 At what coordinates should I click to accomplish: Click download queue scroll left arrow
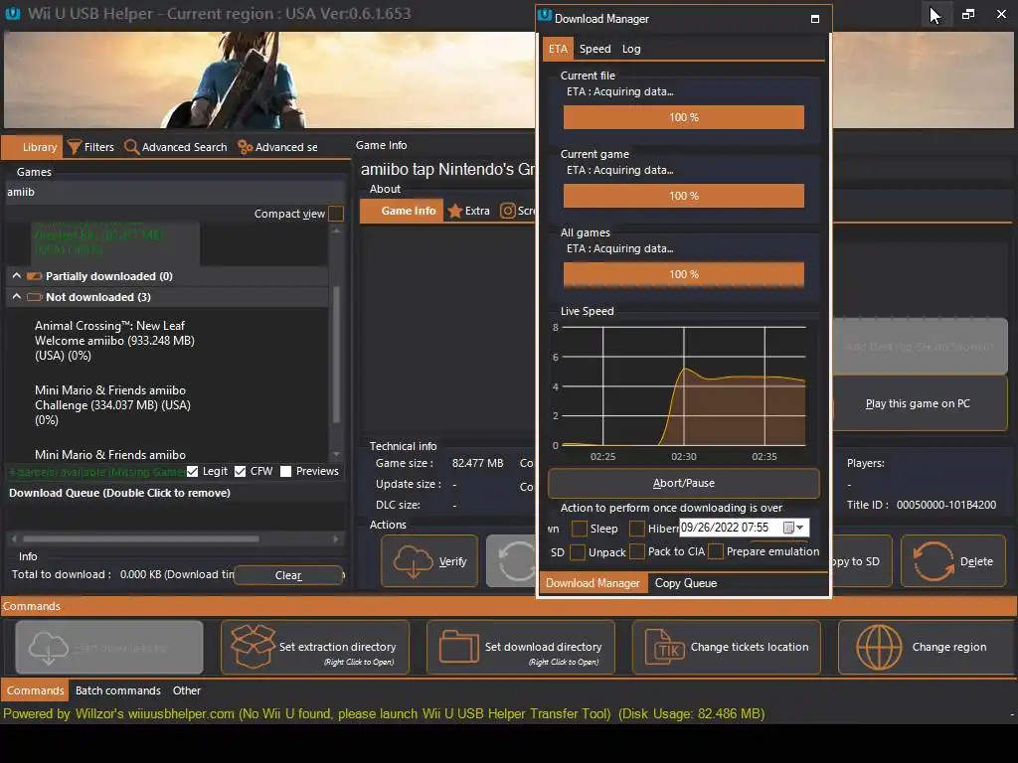coord(14,538)
